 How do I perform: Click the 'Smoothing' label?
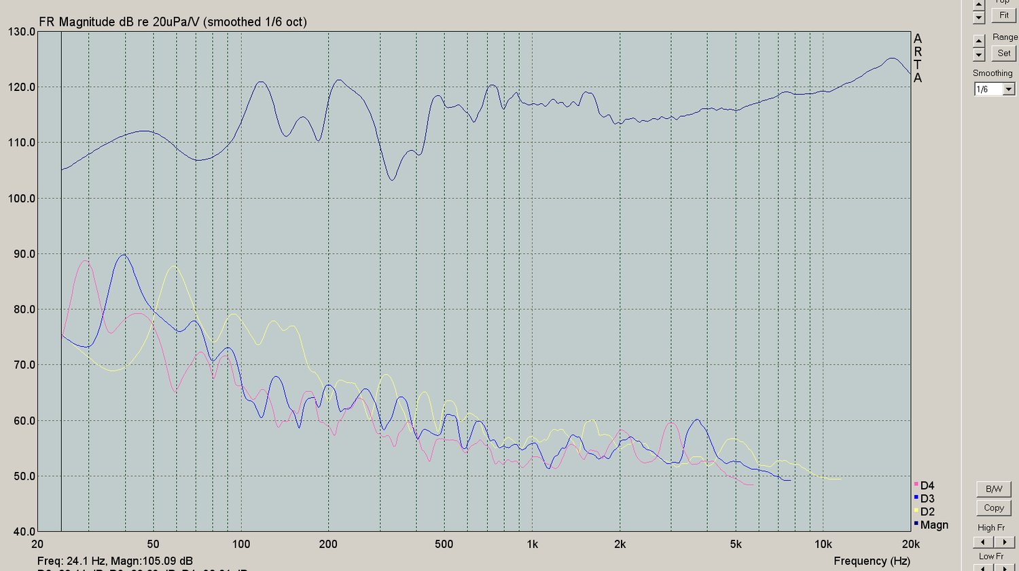pyautogui.click(x=993, y=73)
